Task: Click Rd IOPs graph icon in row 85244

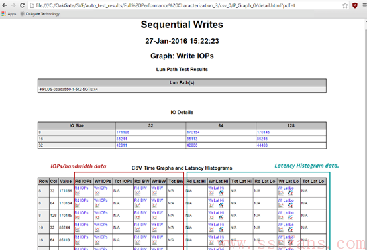Action: point(78,229)
